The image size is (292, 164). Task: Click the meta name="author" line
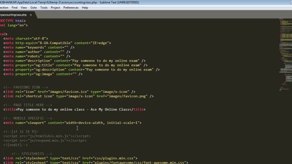coord(37,52)
